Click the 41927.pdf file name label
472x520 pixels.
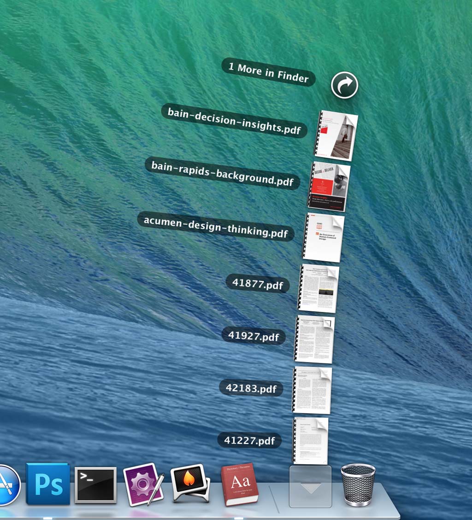254,336
